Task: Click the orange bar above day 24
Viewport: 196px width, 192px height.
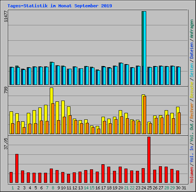Action: point(145,115)
